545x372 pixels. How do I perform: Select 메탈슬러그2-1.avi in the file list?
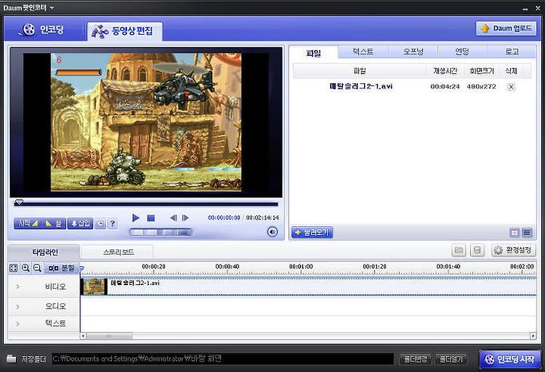click(361, 86)
